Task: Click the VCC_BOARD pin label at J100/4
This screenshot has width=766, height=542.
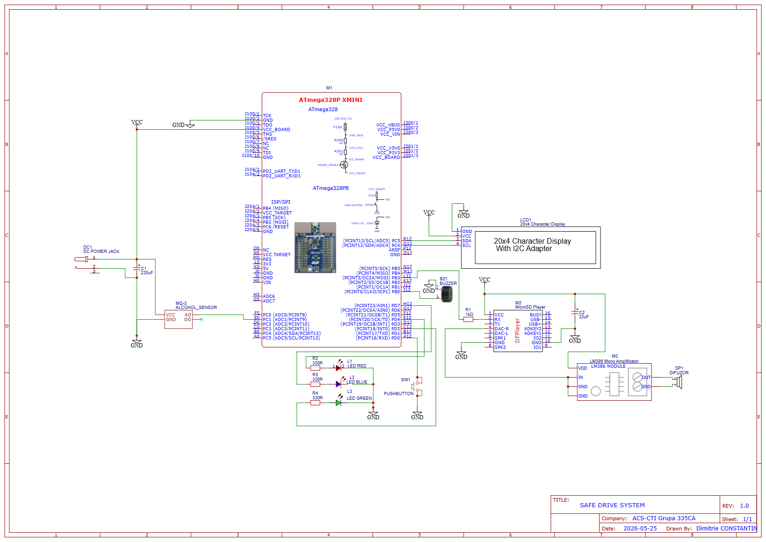Action: (276, 130)
